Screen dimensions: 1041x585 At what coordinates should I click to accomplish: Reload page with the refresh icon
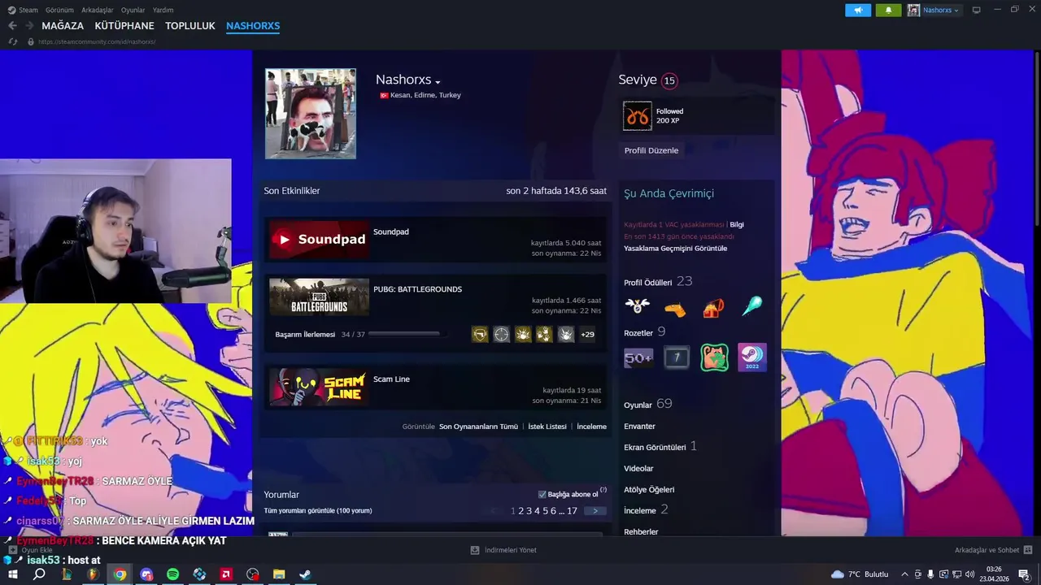click(12, 41)
